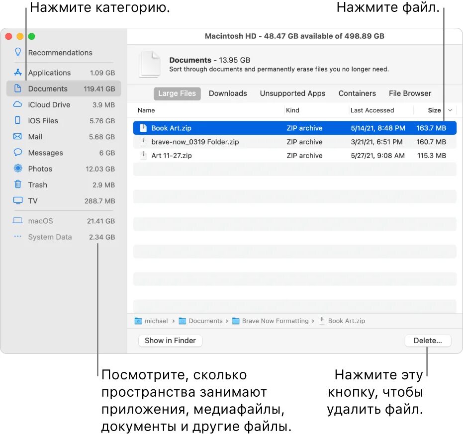Click the Mail envelope icon
463x439 pixels.
(x=18, y=136)
